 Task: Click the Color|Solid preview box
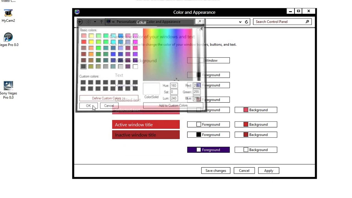[x=151, y=89]
